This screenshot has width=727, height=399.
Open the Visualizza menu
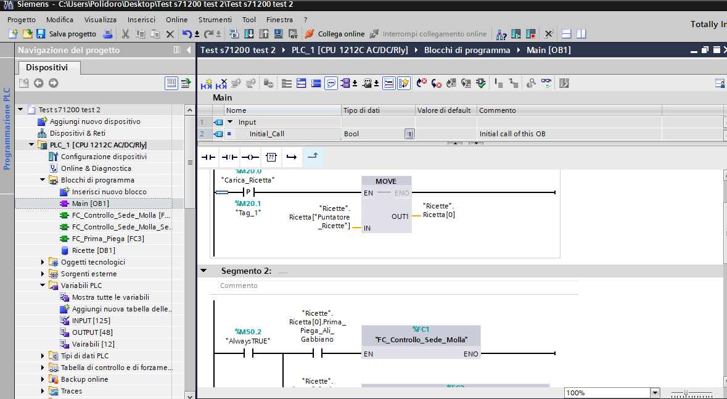101,20
